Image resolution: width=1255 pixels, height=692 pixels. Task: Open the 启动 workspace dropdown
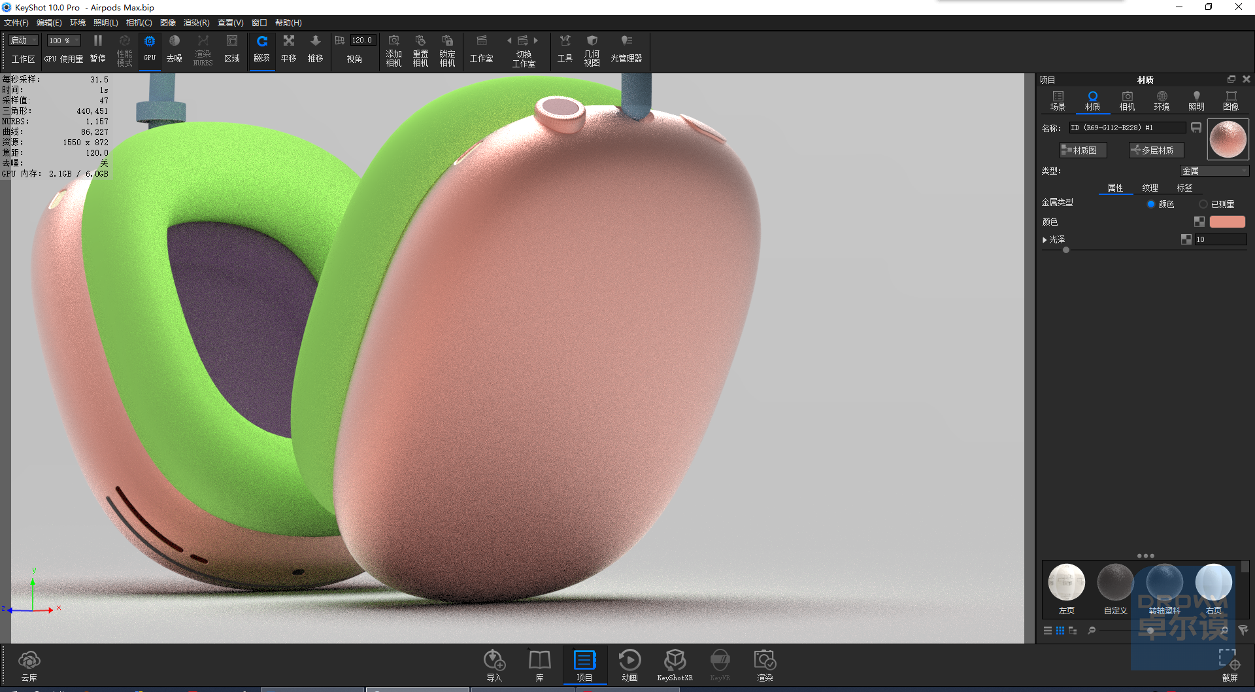point(24,41)
